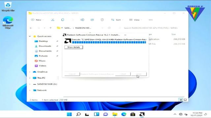Open the Sort dropdown in toolbar
This screenshot has width=211, height=118.
coord(117,20)
